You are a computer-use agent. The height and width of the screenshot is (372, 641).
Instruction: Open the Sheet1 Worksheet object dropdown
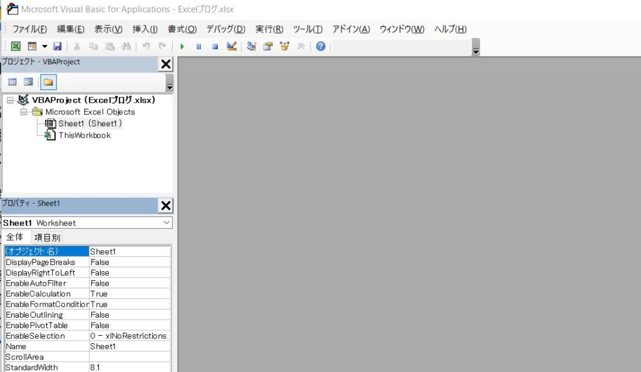tap(167, 223)
